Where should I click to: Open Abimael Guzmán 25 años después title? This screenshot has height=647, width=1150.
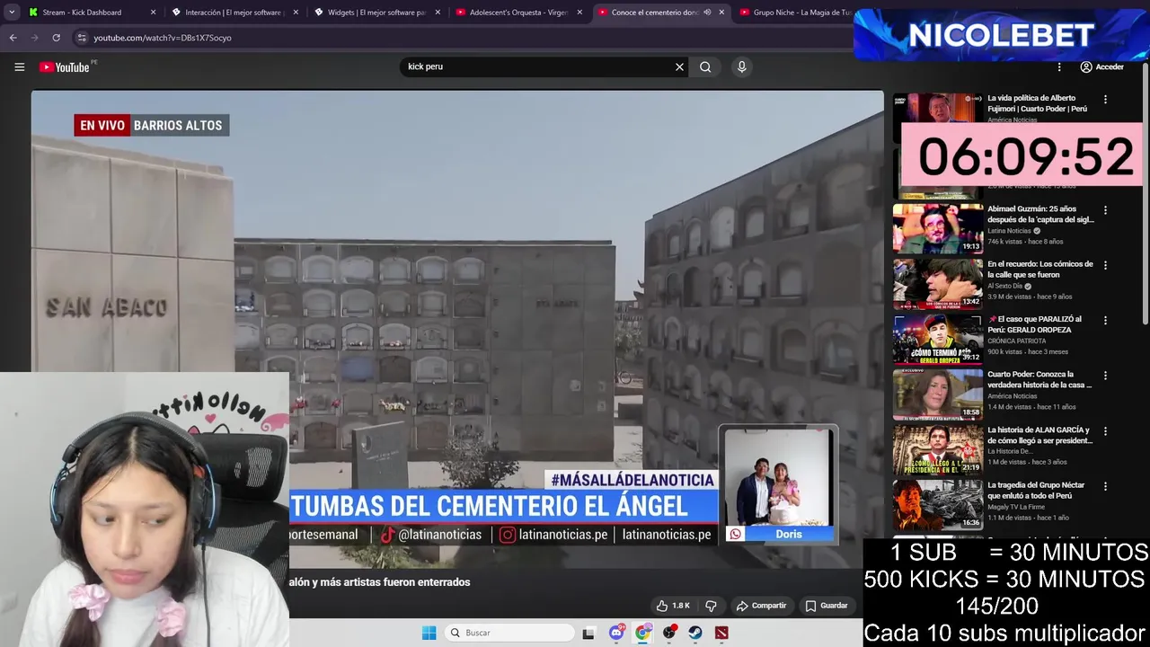1040,214
